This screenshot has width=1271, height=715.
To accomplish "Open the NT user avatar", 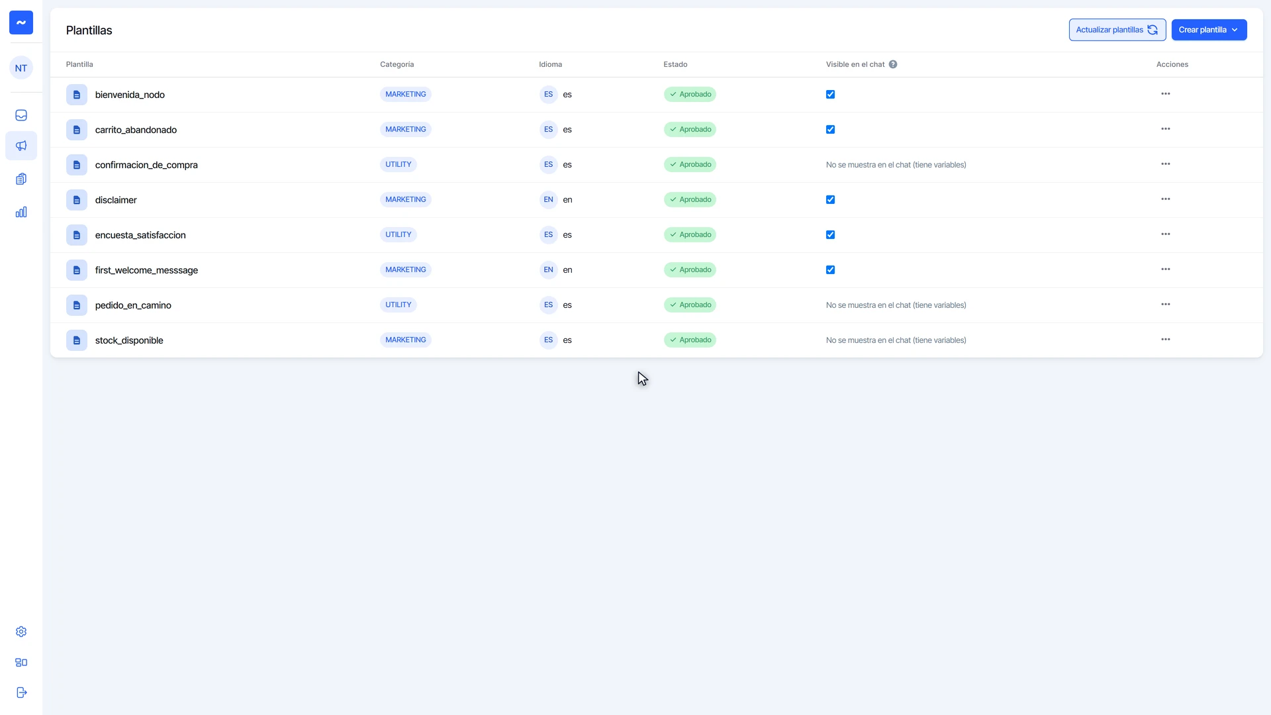I will pyautogui.click(x=21, y=68).
